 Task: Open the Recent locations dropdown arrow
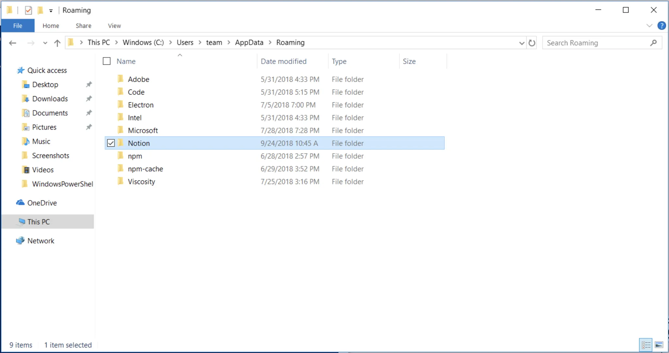click(45, 43)
